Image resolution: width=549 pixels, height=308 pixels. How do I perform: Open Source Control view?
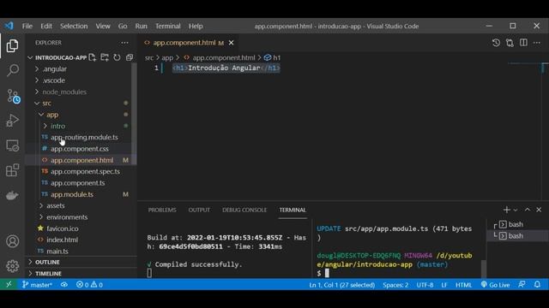(13, 96)
